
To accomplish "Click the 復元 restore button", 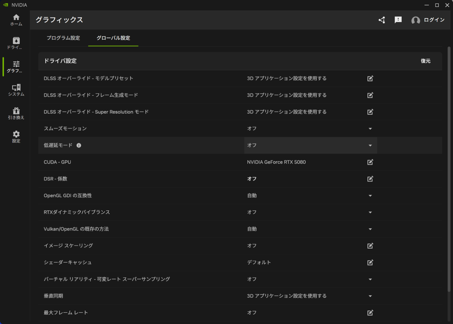I will (425, 61).
